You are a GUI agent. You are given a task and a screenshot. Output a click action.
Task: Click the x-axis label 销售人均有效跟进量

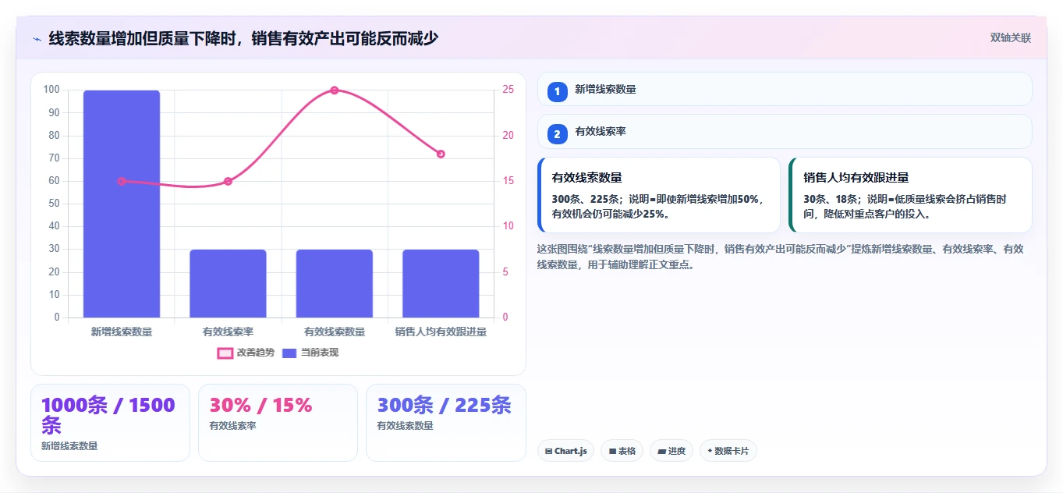click(441, 332)
